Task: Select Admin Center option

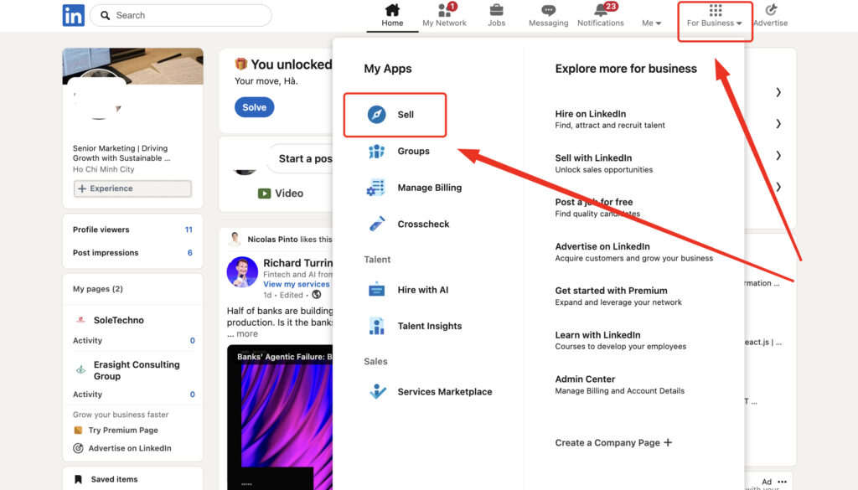Action: [620, 384]
